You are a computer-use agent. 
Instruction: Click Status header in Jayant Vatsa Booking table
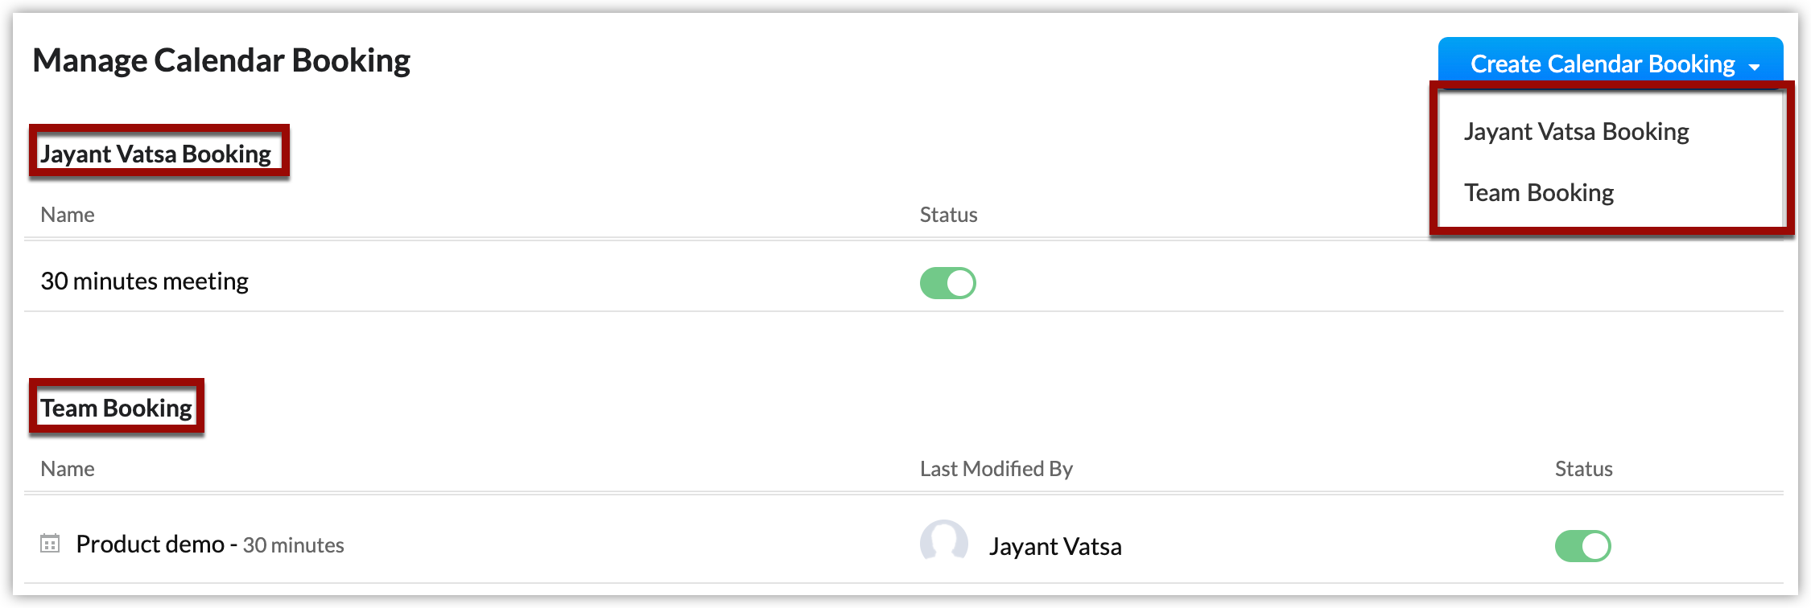point(948,215)
